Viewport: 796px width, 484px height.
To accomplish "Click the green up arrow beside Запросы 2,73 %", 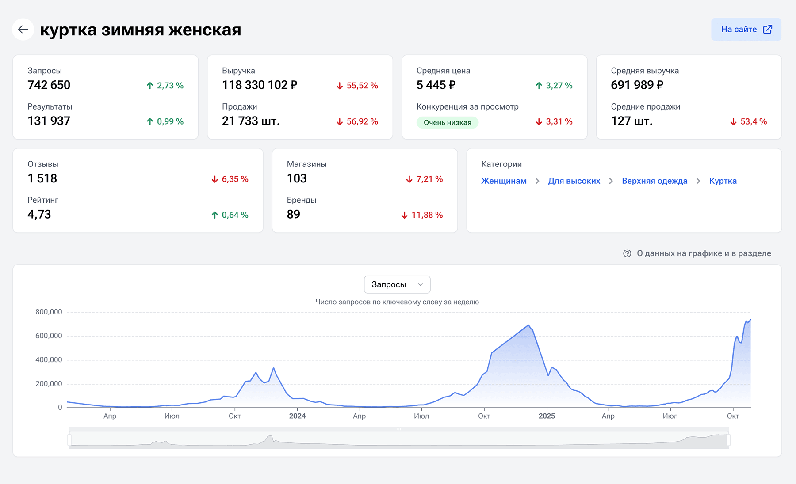I will [x=150, y=86].
